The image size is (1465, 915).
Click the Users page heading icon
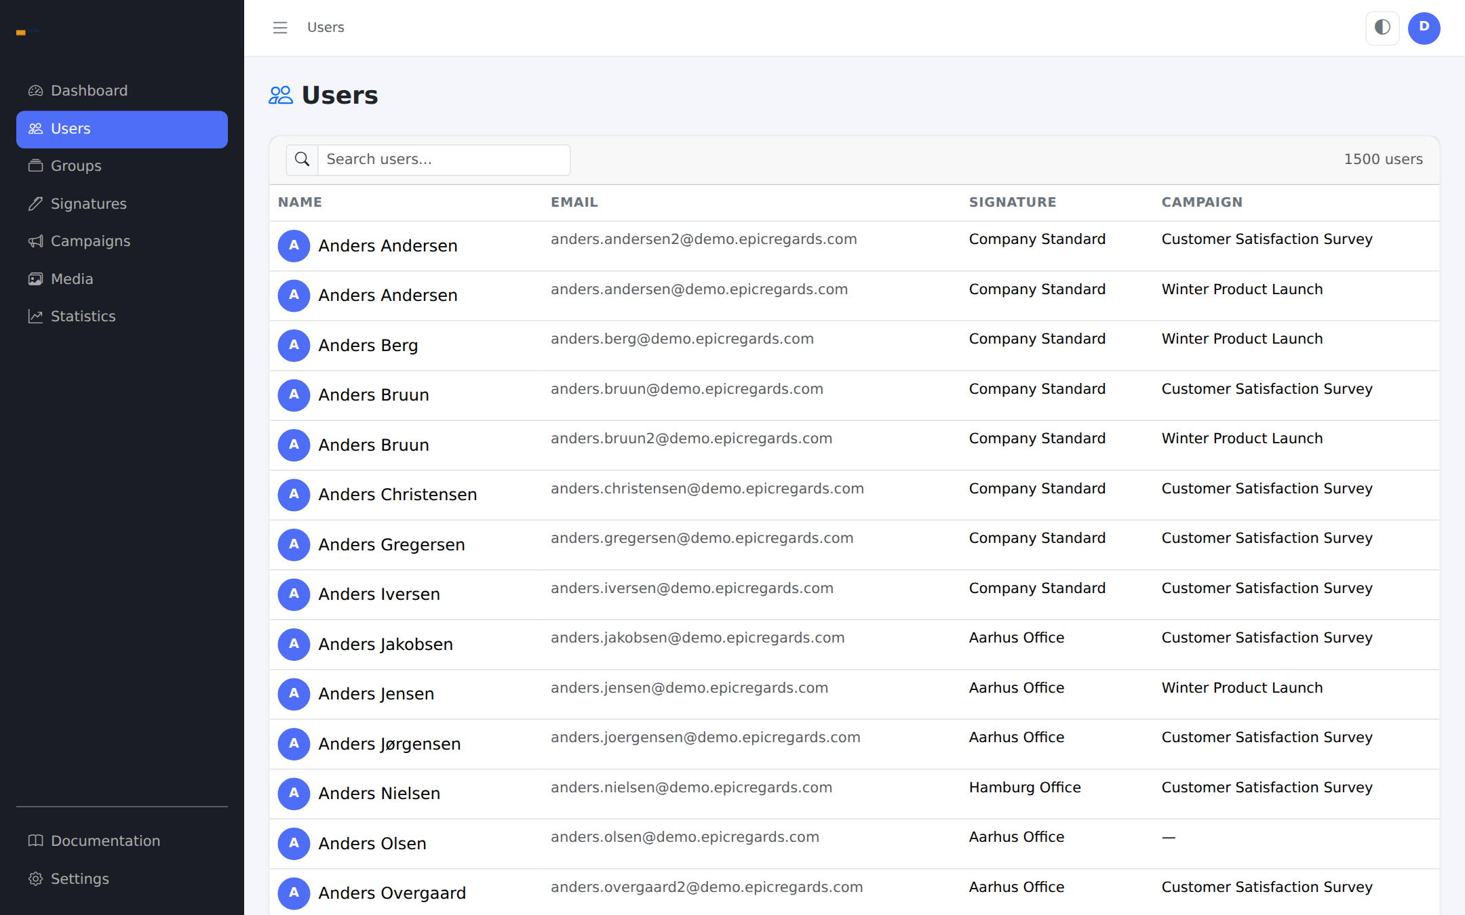coord(281,96)
